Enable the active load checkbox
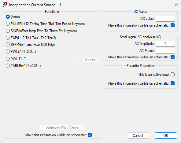 click(x=172, y=75)
